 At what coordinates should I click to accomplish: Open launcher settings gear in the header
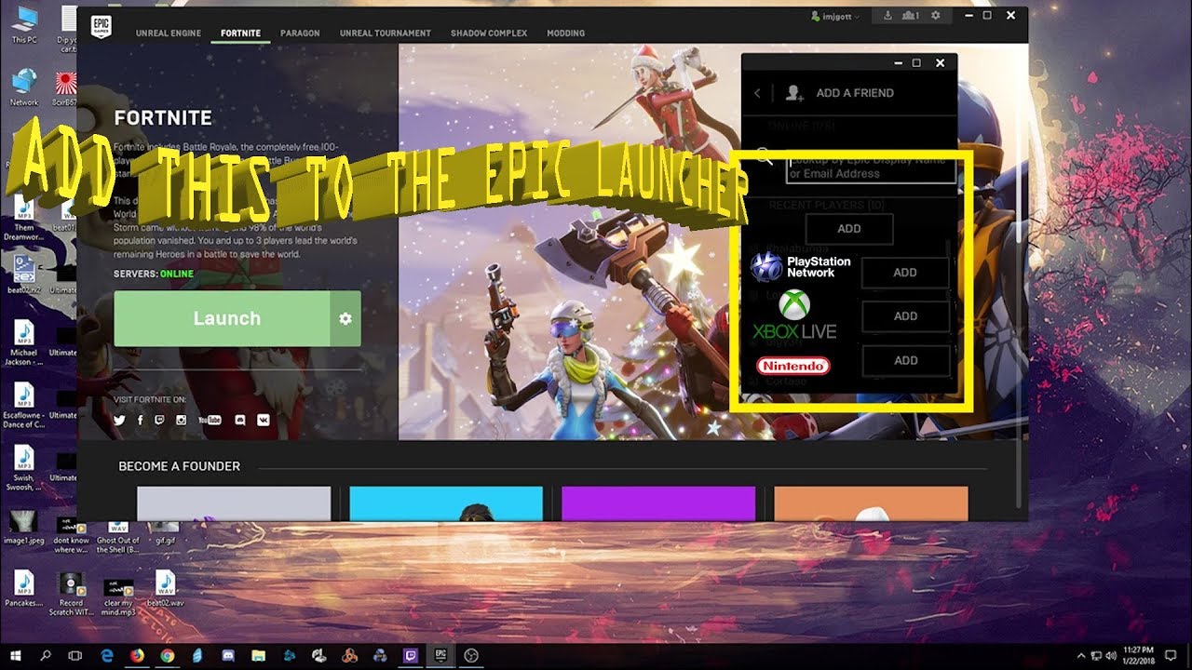pos(935,16)
